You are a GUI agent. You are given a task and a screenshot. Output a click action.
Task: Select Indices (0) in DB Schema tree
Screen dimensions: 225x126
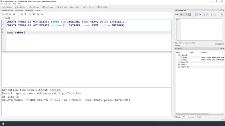(x=184, y=62)
